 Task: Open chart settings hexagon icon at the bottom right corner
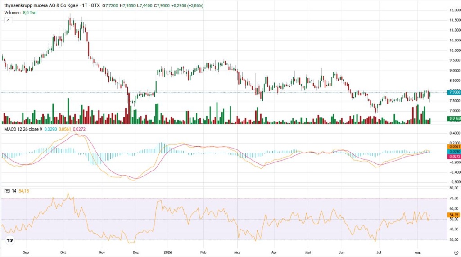pyautogui.click(x=456, y=252)
